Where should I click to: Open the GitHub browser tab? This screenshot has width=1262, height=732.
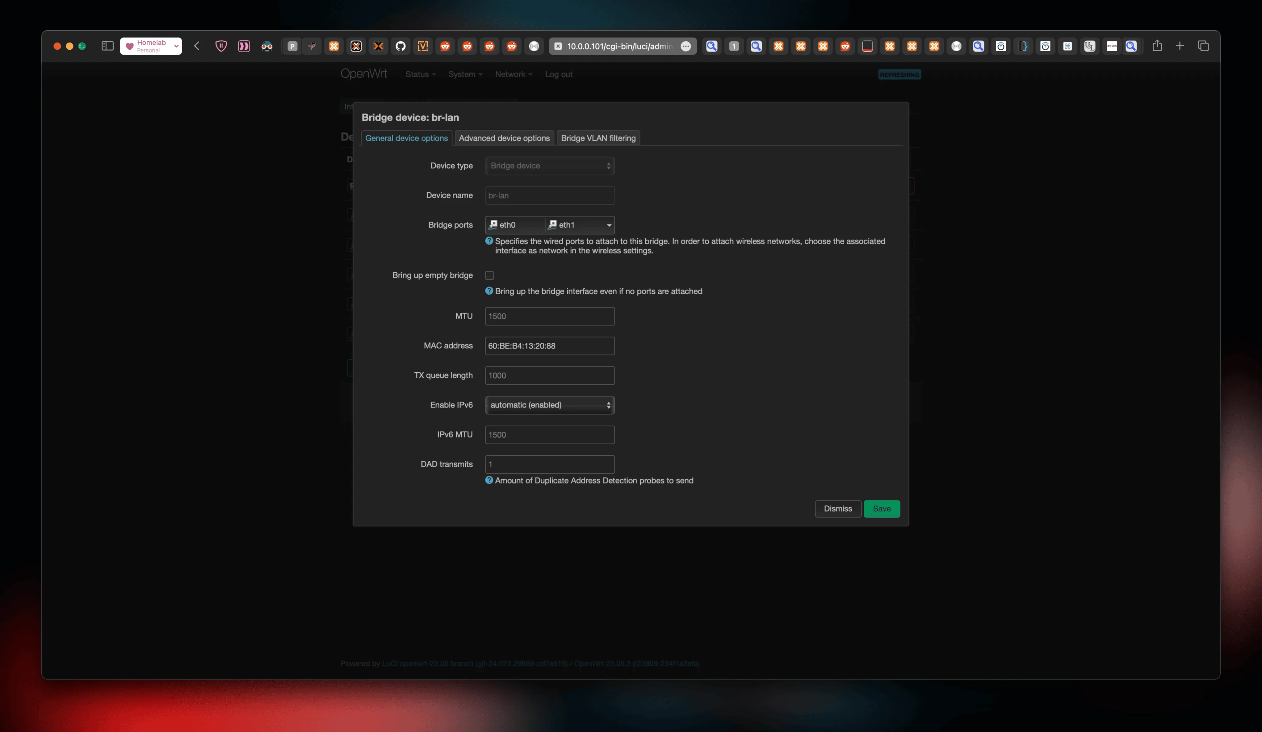[400, 46]
